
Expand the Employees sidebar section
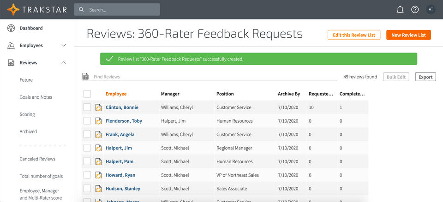[64, 46]
